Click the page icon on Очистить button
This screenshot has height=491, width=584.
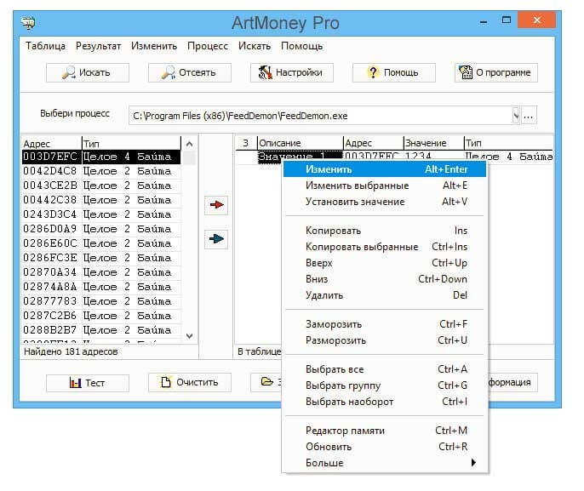[x=166, y=382]
